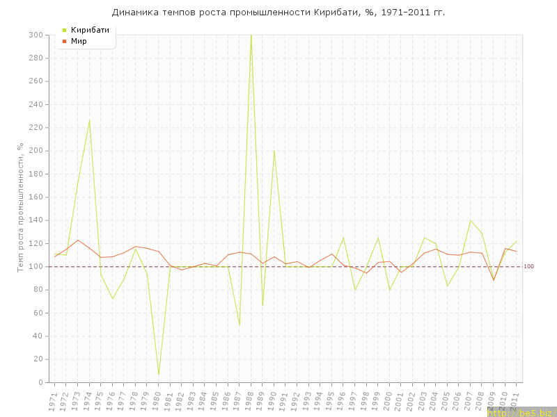Click the 1990 year label on x-axis
This screenshot has width=557, height=417.
pyautogui.click(x=273, y=401)
